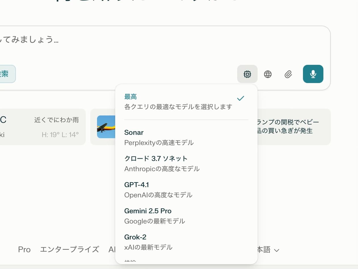Click '各クエリの最適なモデルを選択します' text

point(178,107)
